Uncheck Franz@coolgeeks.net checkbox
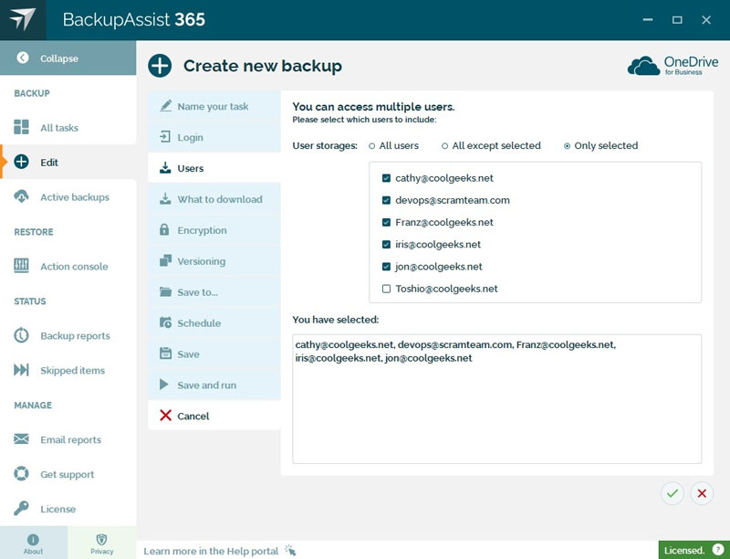The image size is (730, 559). 386,222
